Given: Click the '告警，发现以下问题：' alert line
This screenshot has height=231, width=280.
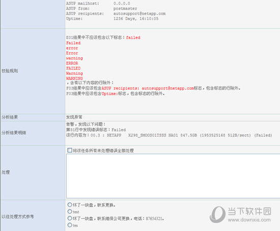Looking at the screenshot, I should click(86, 124).
